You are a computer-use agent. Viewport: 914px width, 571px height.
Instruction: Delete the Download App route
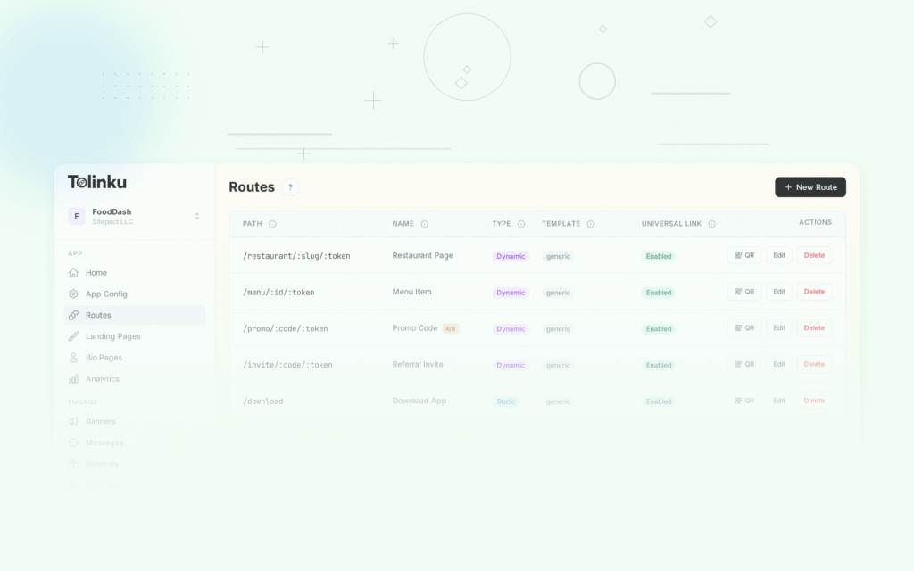click(814, 401)
